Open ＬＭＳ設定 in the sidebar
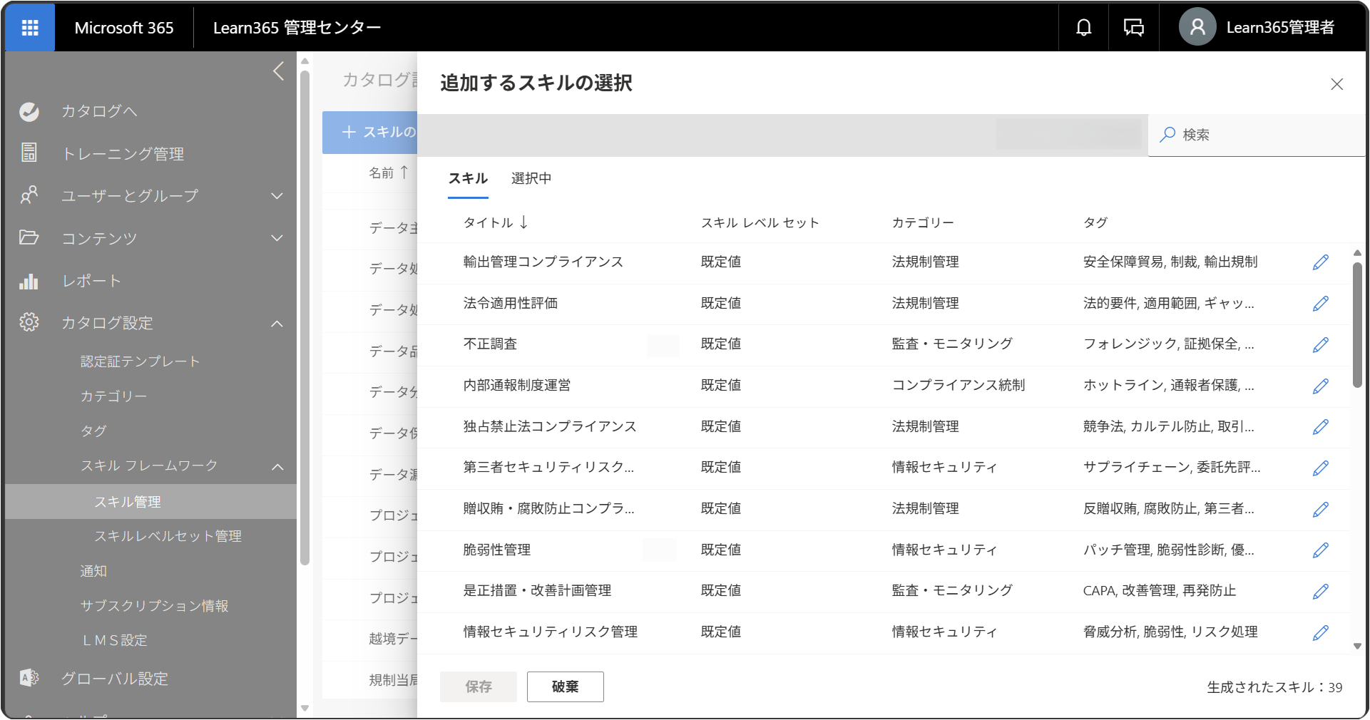 (x=114, y=640)
